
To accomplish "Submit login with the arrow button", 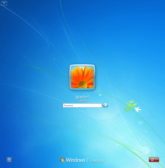I will coord(105,105).
